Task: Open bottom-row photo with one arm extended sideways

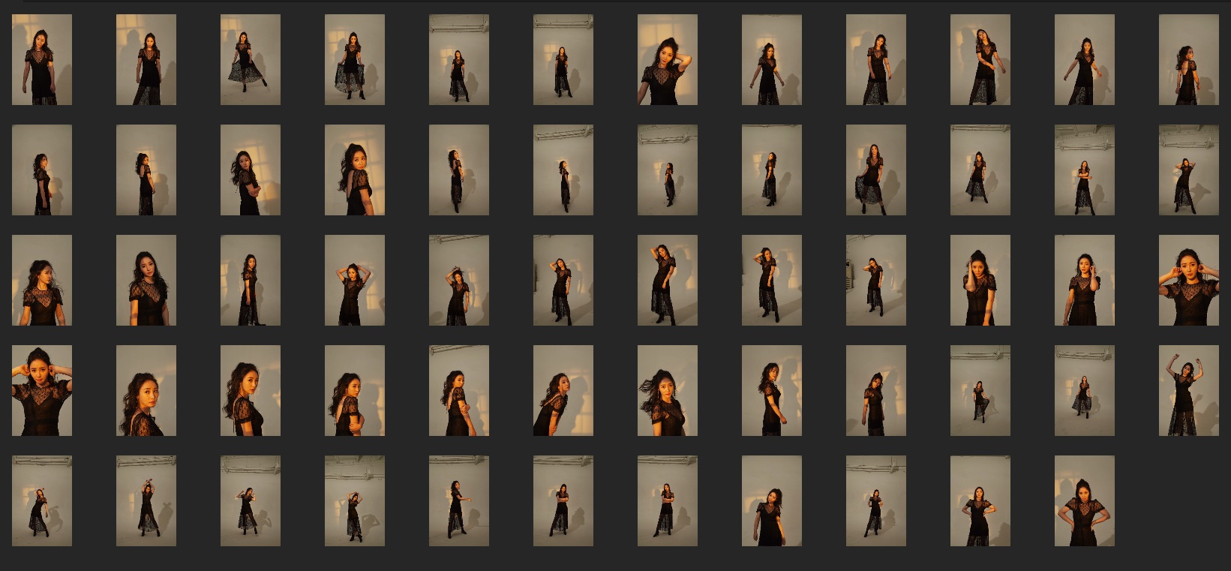Action: click(x=459, y=500)
